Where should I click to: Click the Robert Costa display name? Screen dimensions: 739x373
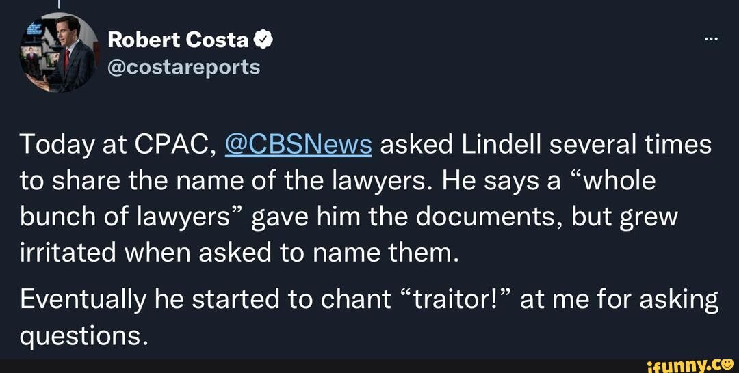[178, 40]
